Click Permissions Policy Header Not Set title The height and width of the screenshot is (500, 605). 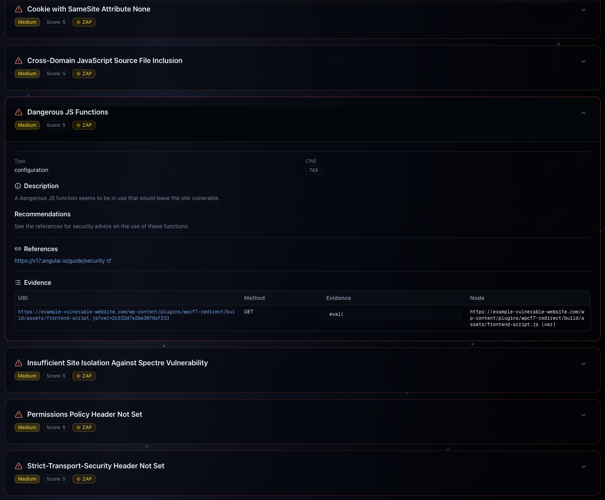pyautogui.click(x=85, y=414)
